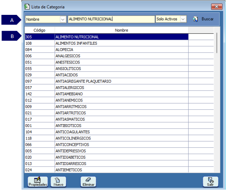Select row with code 024 ANTIEMETICOS
Image resolution: width=226 pixels, height=190 pixels.
pyautogui.click(x=106, y=170)
